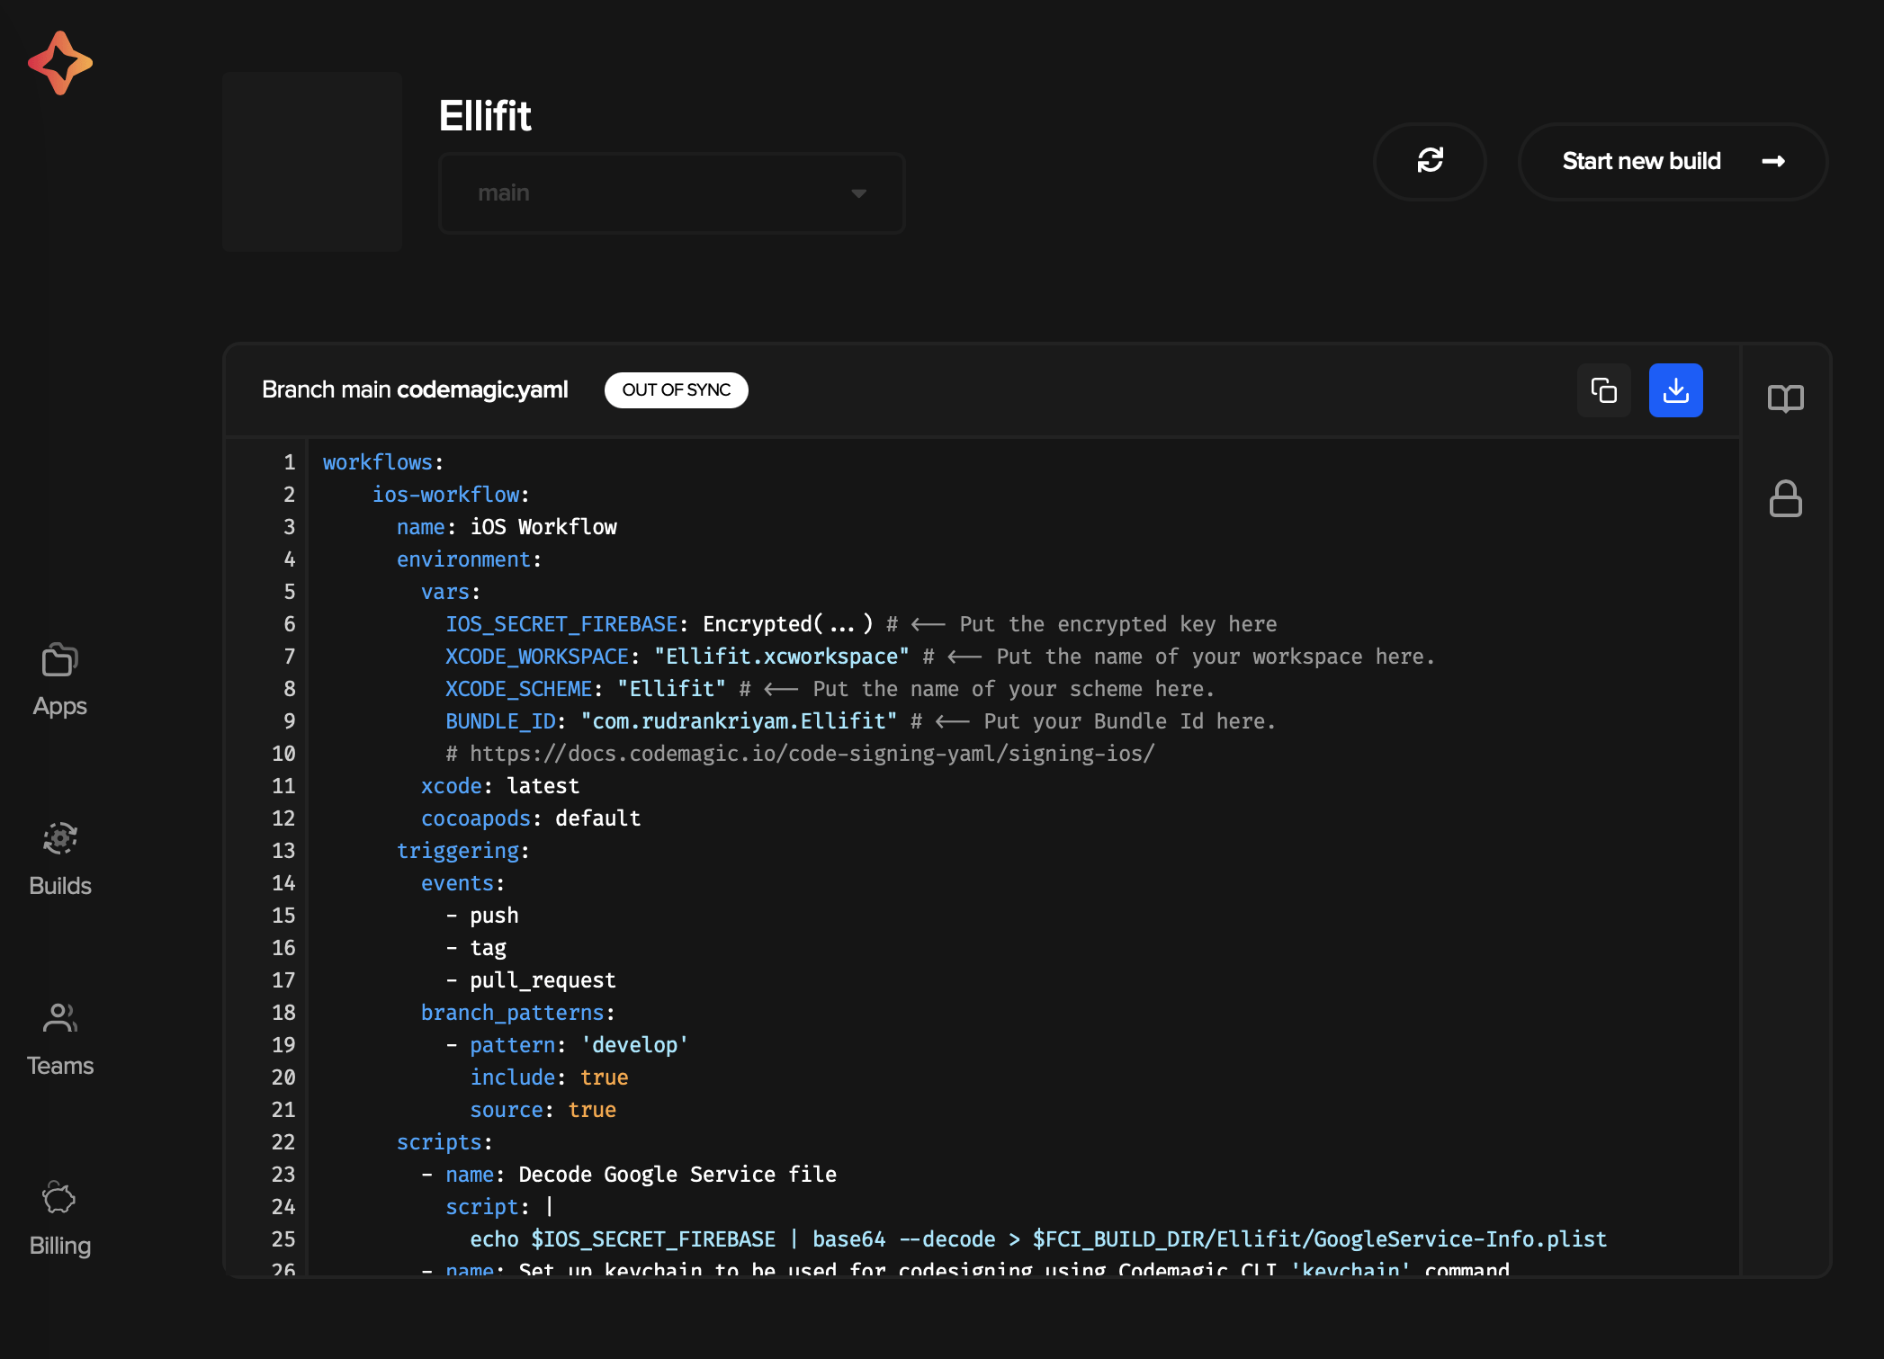1884x1359 pixels.
Task: Open the Teams section icon
Action: click(x=60, y=1018)
